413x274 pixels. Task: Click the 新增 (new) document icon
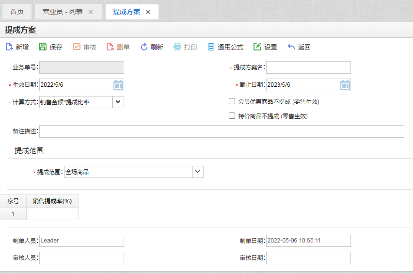tap(9, 47)
